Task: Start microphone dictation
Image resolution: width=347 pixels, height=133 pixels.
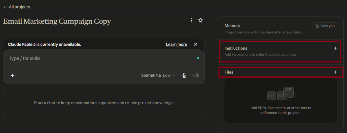Action: (184, 75)
